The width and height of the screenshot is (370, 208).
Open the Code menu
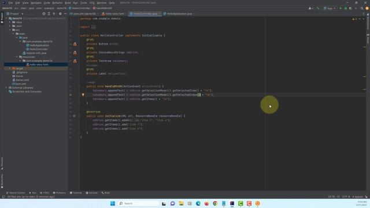(x=47, y=3)
